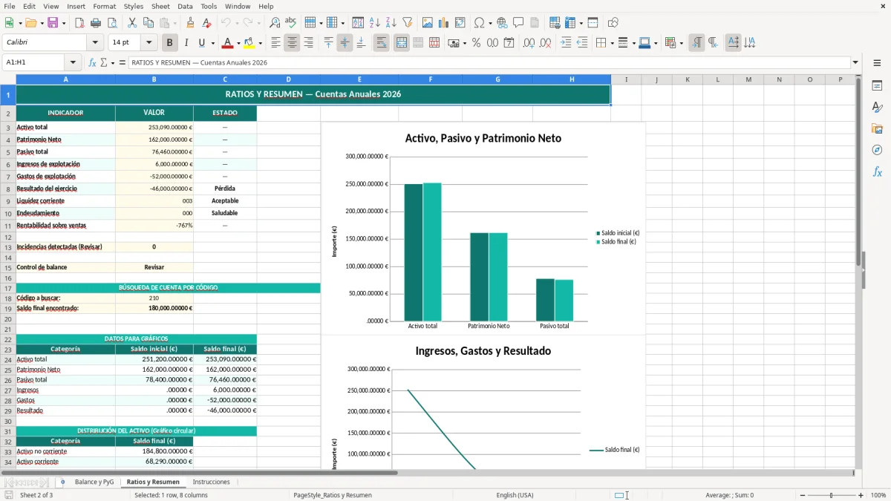Click the Export as PDF icon
The width and height of the screenshot is (891, 501).
79,23
